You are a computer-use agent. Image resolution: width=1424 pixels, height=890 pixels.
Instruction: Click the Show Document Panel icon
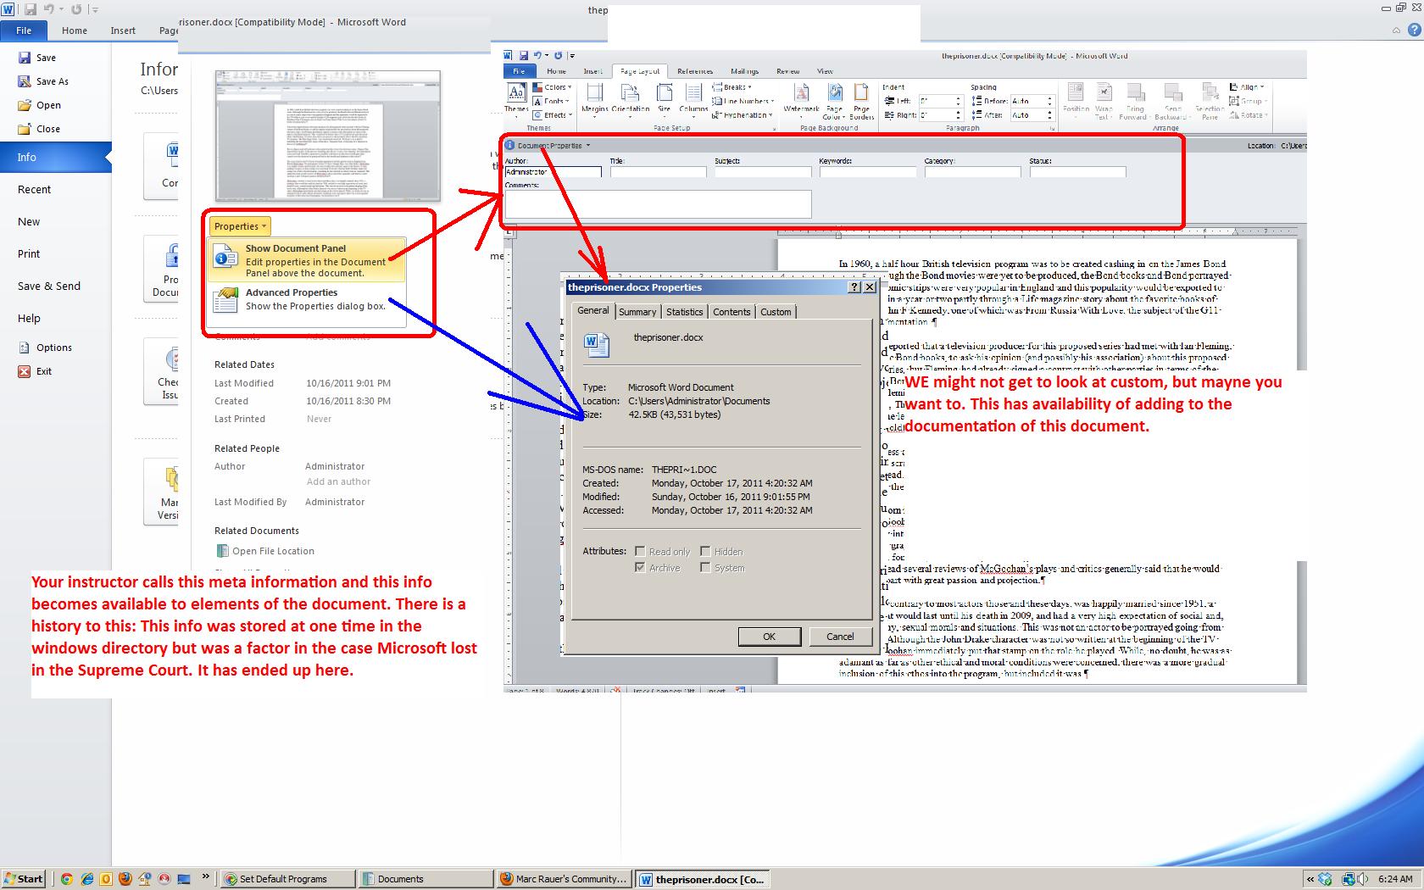(225, 255)
